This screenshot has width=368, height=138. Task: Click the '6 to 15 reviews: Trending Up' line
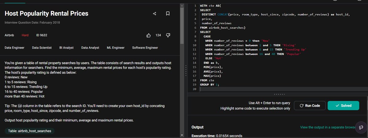tap(26, 87)
